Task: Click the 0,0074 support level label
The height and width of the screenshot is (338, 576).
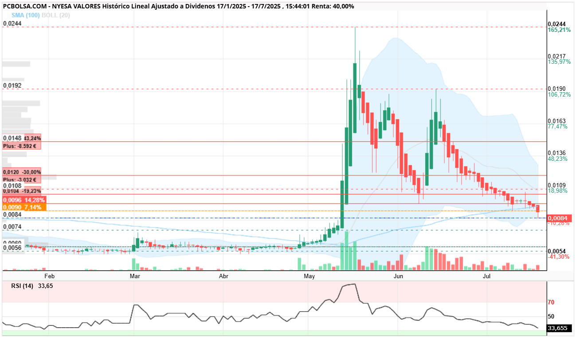Action: pyautogui.click(x=12, y=226)
